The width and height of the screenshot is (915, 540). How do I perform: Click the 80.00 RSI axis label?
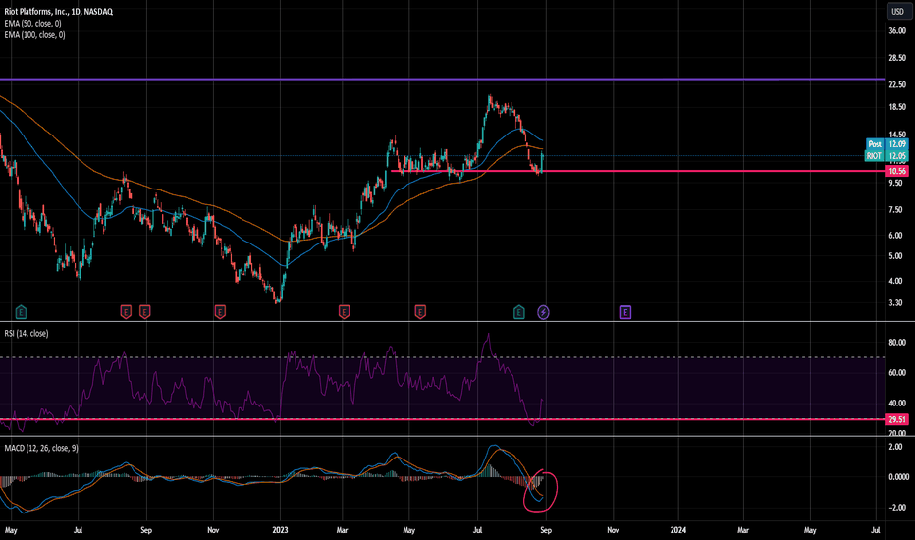[x=897, y=342]
